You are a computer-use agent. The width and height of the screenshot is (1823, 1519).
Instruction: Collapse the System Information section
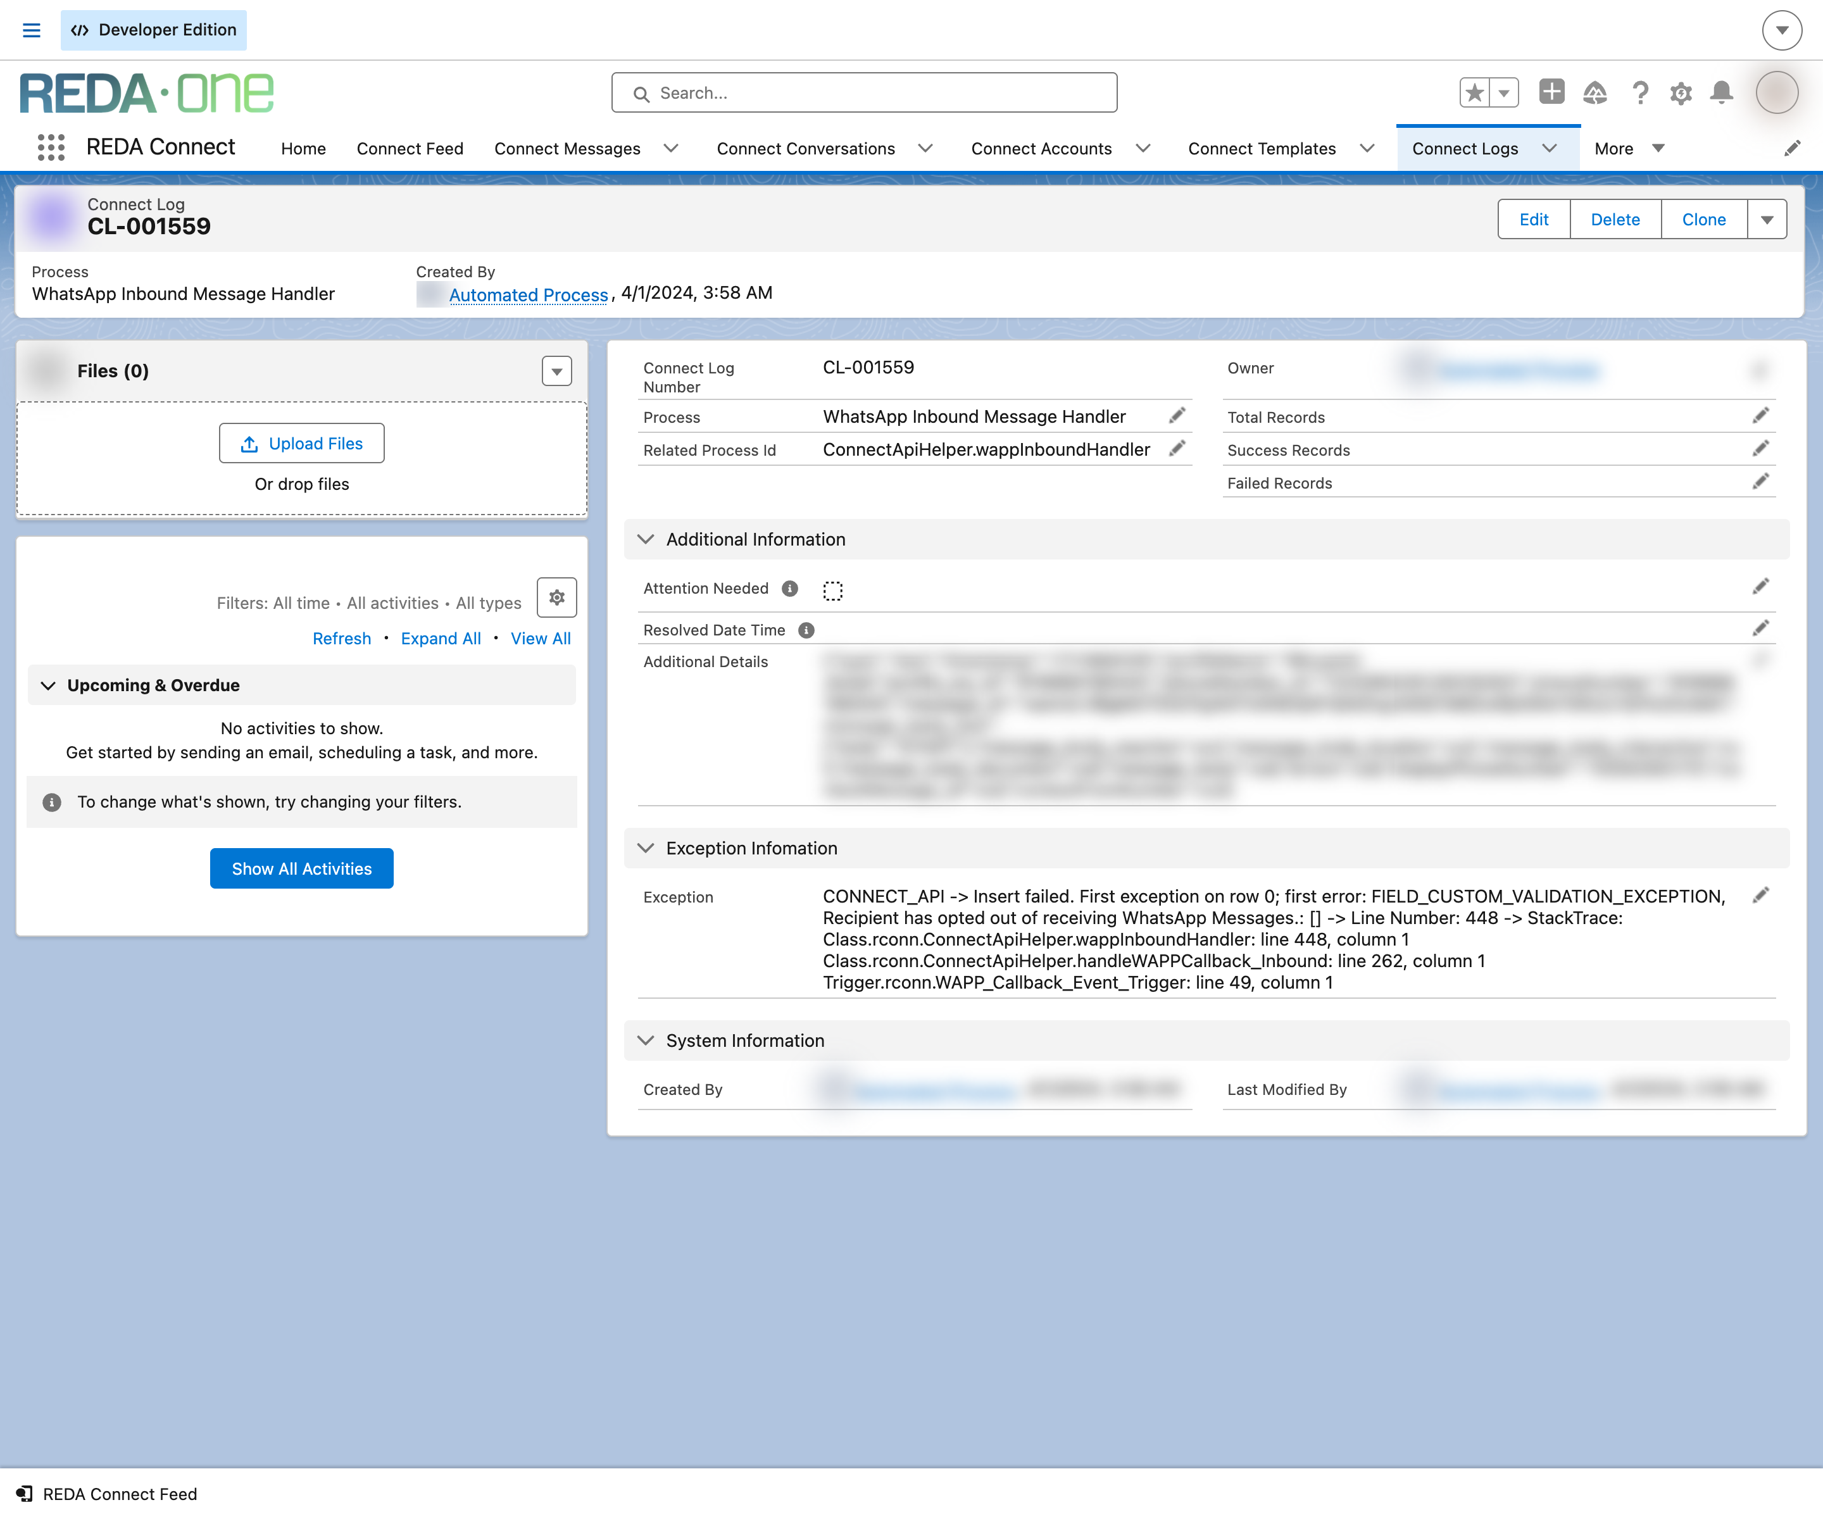click(645, 1041)
